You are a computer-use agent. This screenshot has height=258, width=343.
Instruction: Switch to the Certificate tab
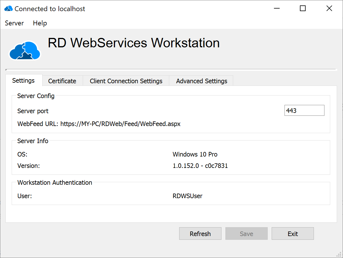[62, 81]
